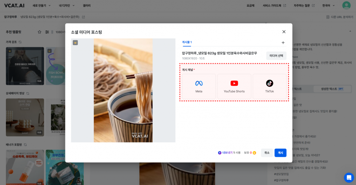Viewport: 356px width, 185px height.
Task: Add a new post with plus icon
Action: pos(283,43)
